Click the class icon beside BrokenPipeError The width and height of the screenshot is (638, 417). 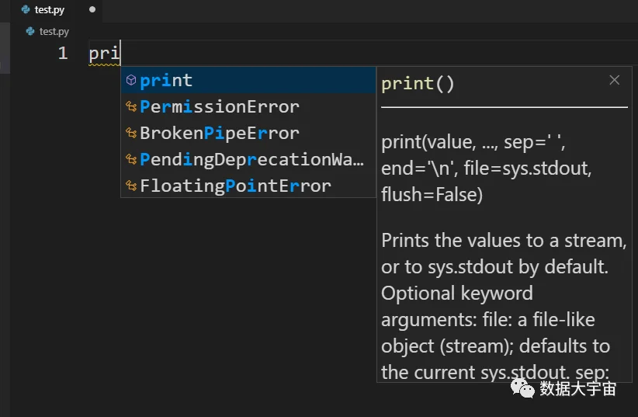click(131, 133)
